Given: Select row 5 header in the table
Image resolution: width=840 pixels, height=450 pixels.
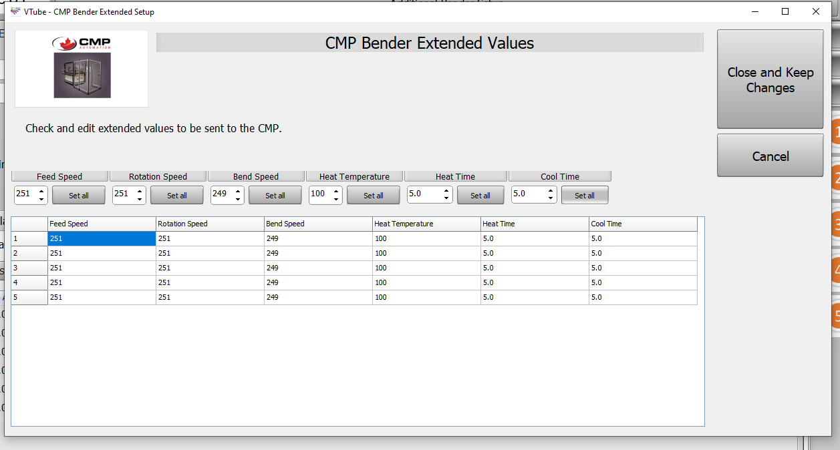Looking at the screenshot, I should coord(29,297).
